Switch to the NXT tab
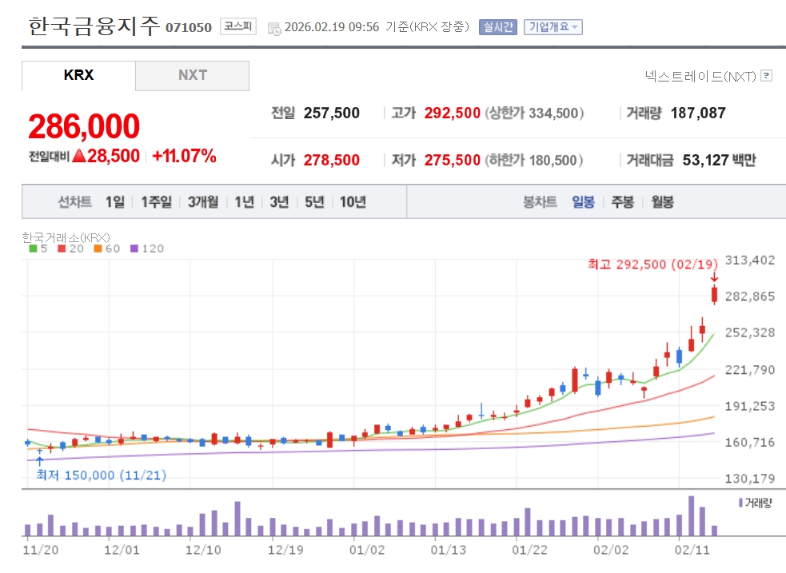The width and height of the screenshot is (786, 573). (193, 75)
